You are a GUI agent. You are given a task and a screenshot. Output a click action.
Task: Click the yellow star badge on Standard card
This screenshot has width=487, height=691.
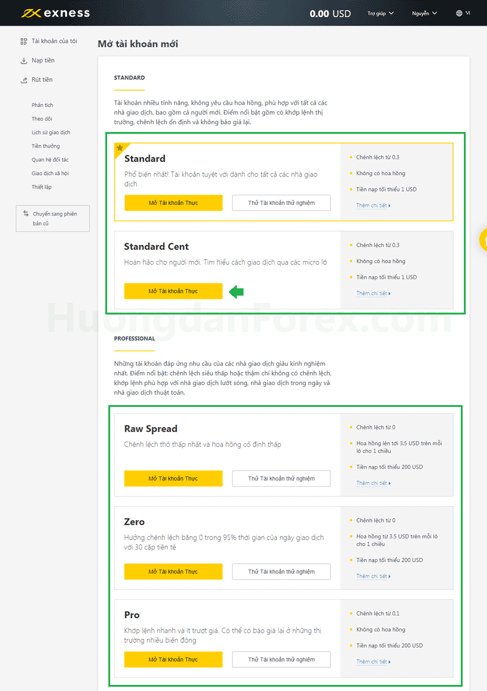click(120, 148)
